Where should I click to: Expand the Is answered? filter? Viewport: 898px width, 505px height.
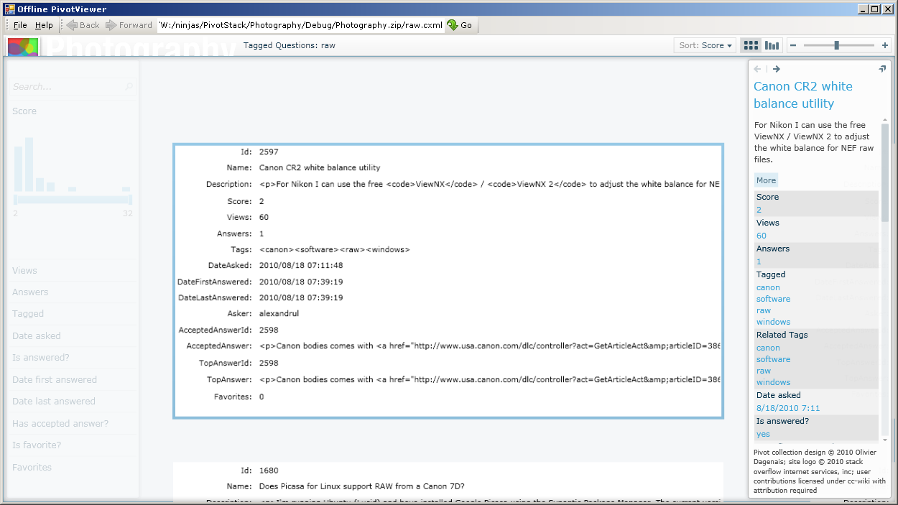pos(41,358)
